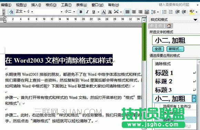The height and width of the screenshot is (130, 200).
Task: Open the font name dropdown
Action: tap(61, 12)
